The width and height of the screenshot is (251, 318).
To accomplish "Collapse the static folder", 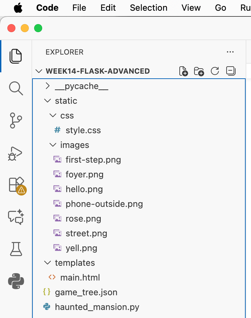I will point(66,101).
